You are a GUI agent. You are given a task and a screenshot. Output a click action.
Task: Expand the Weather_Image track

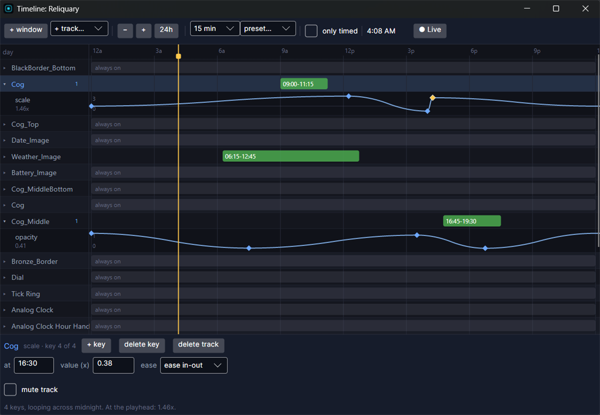coord(5,157)
